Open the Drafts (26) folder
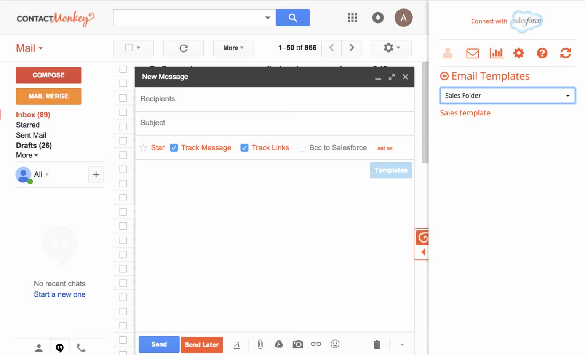Image resolution: width=585 pixels, height=355 pixels. pyautogui.click(x=34, y=146)
